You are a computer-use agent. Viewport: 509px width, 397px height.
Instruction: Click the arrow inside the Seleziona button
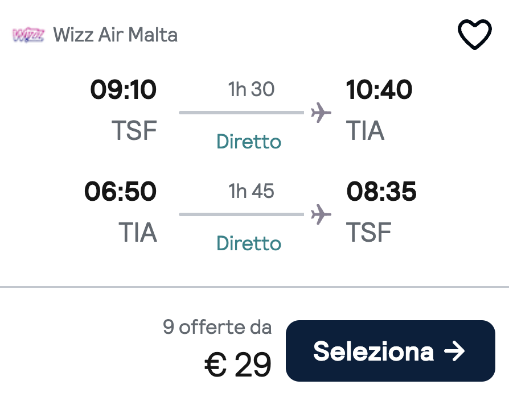coord(454,351)
